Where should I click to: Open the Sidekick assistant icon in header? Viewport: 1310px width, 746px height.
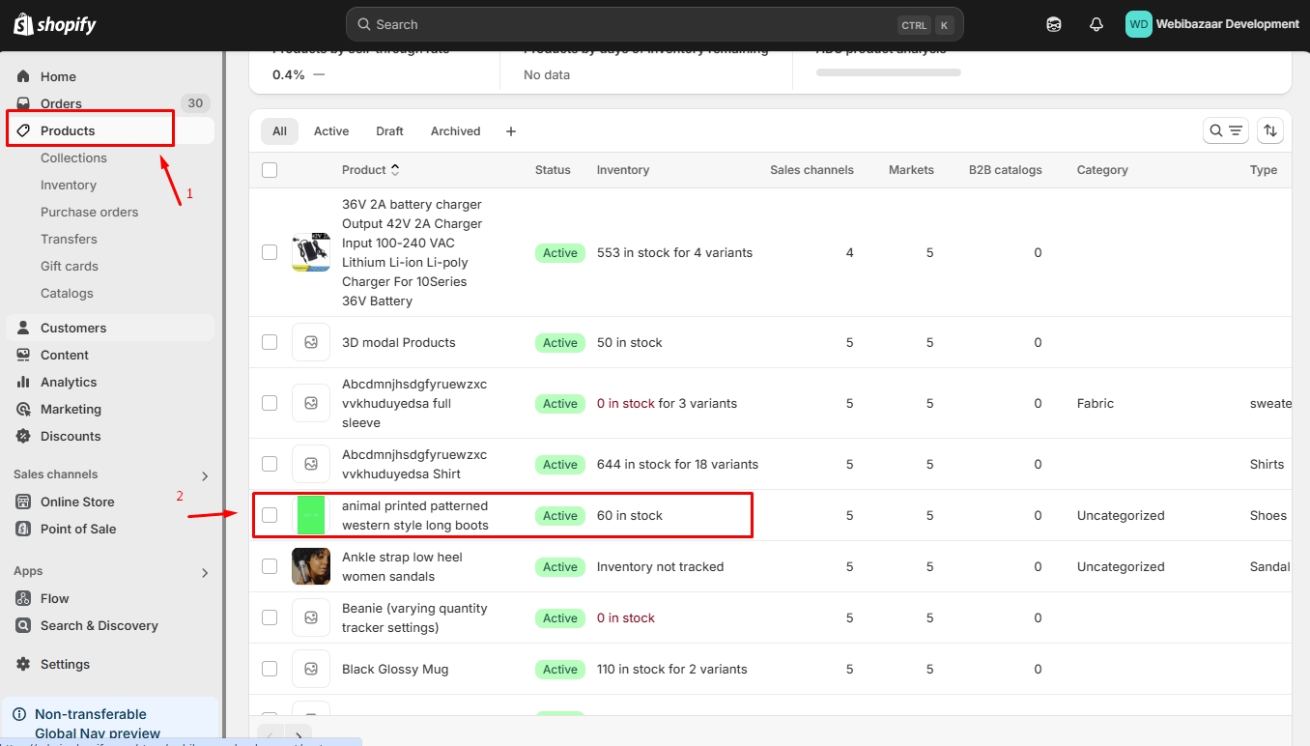pyautogui.click(x=1054, y=25)
